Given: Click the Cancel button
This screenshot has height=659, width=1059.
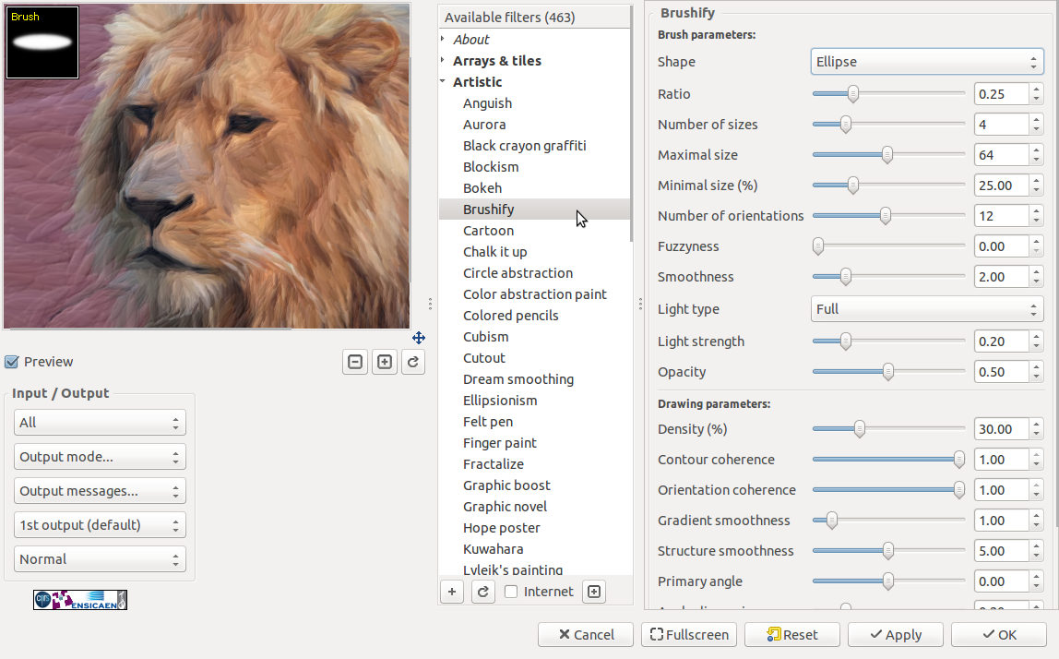Looking at the screenshot, I should point(586,635).
